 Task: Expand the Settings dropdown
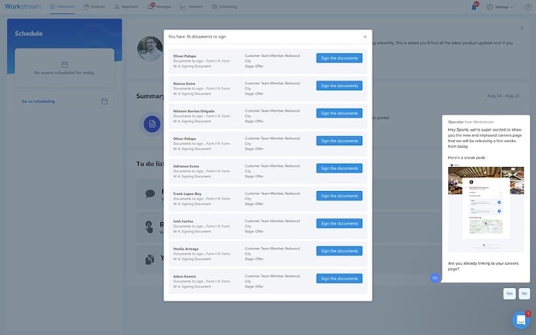click(500, 7)
